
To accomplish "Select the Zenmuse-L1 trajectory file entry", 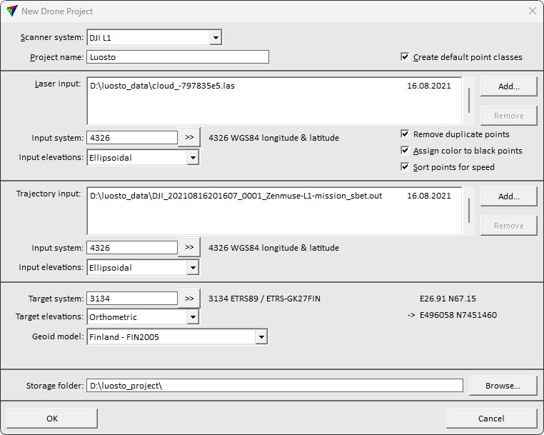I will [x=236, y=196].
